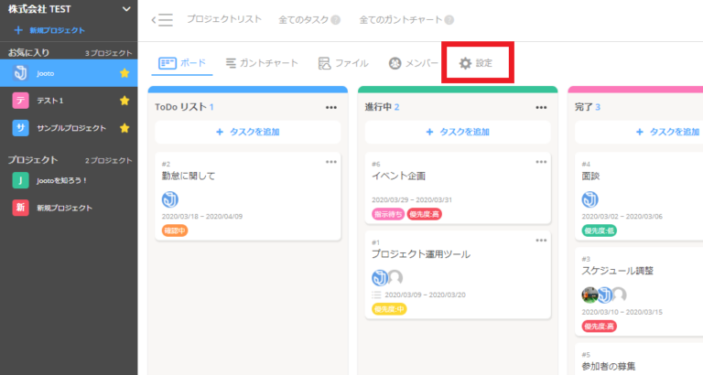Click the green Jootoを知ろう! project icon
The height and width of the screenshot is (375, 703).
tap(20, 181)
